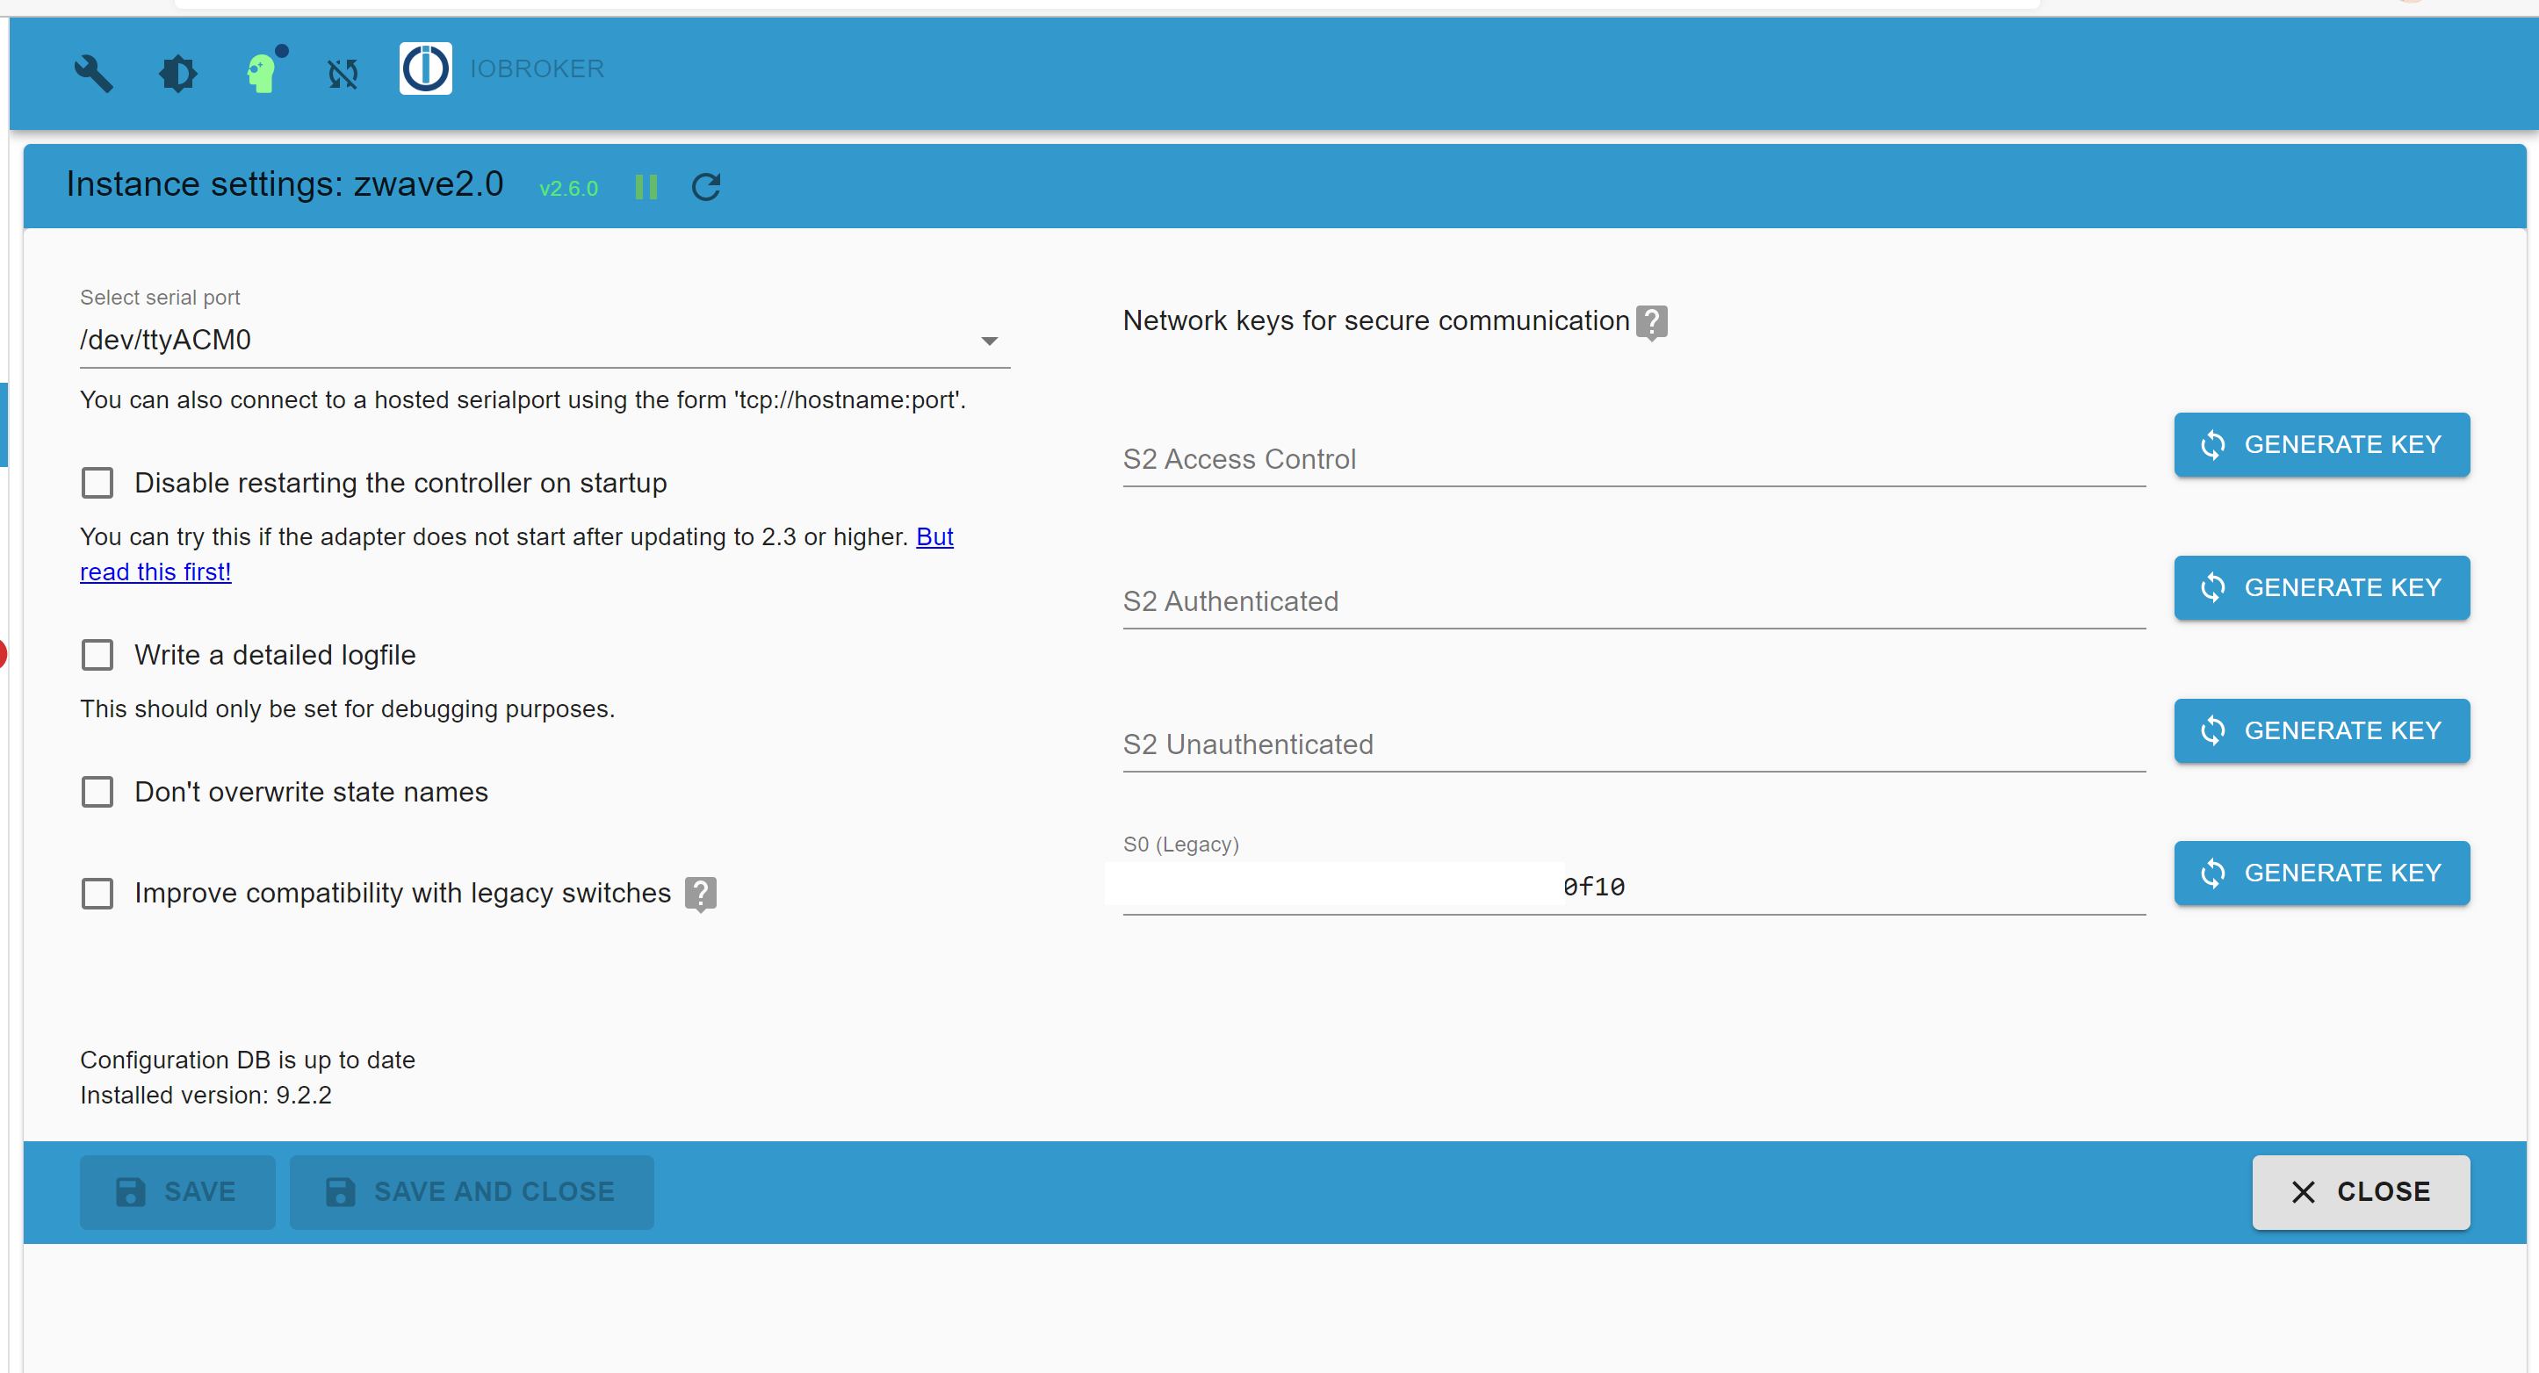Restart the instance with reload icon
The height and width of the screenshot is (1373, 2539).
[x=706, y=186]
